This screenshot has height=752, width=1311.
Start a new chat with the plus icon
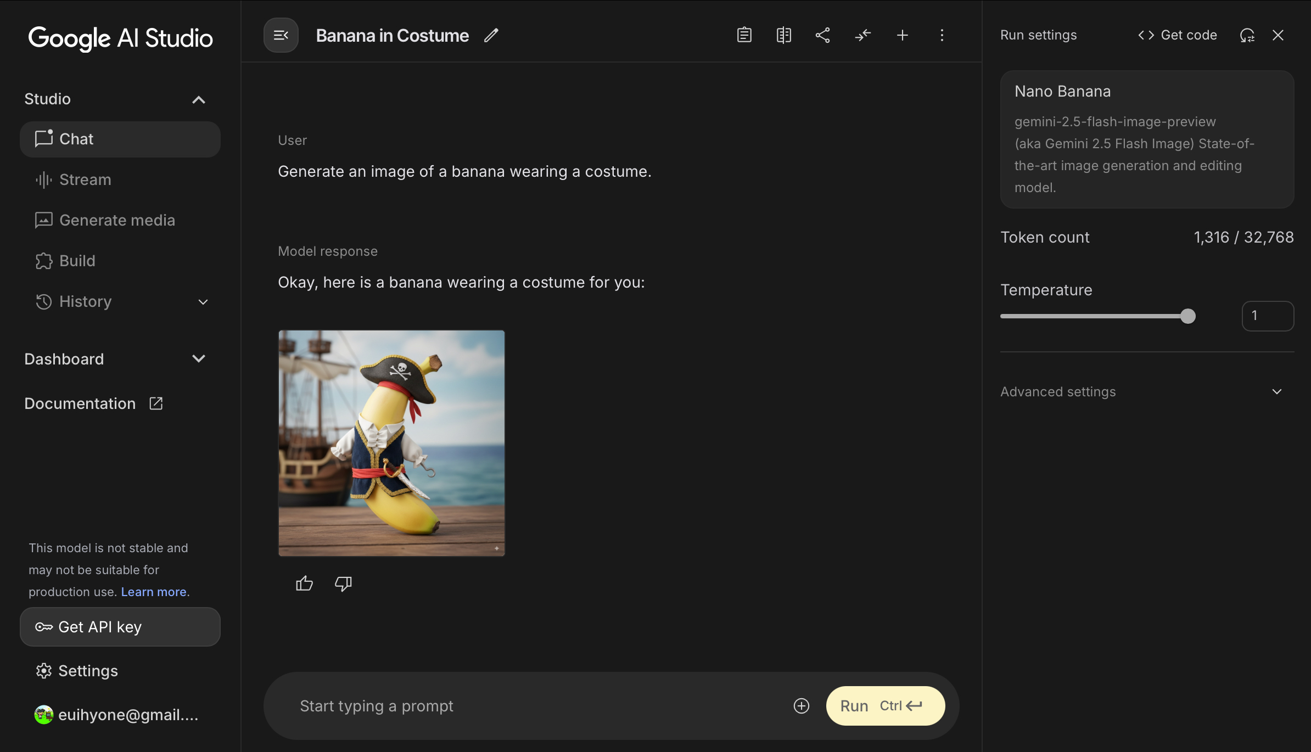[x=902, y=36]
